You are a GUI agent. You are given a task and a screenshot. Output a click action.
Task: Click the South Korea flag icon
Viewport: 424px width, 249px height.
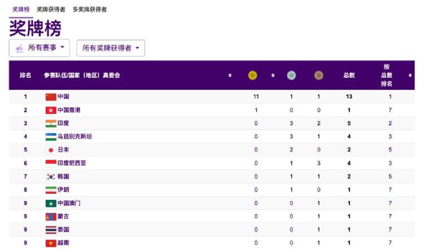pos(51,177)
